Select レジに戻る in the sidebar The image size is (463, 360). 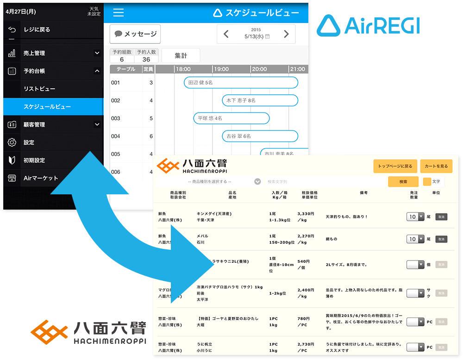point(53,30)
